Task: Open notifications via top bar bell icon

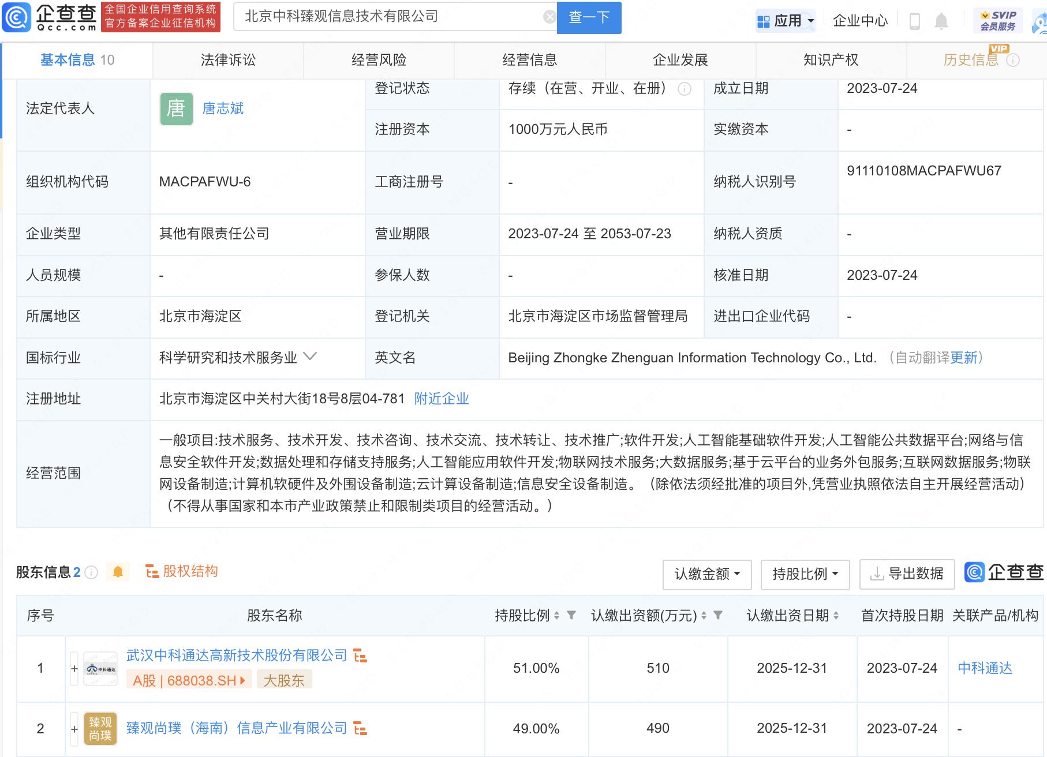Action: point(941,20)
